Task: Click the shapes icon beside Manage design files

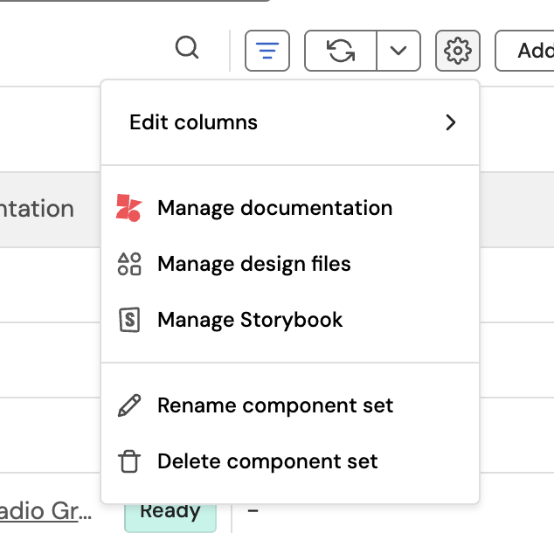Action: 129,264
